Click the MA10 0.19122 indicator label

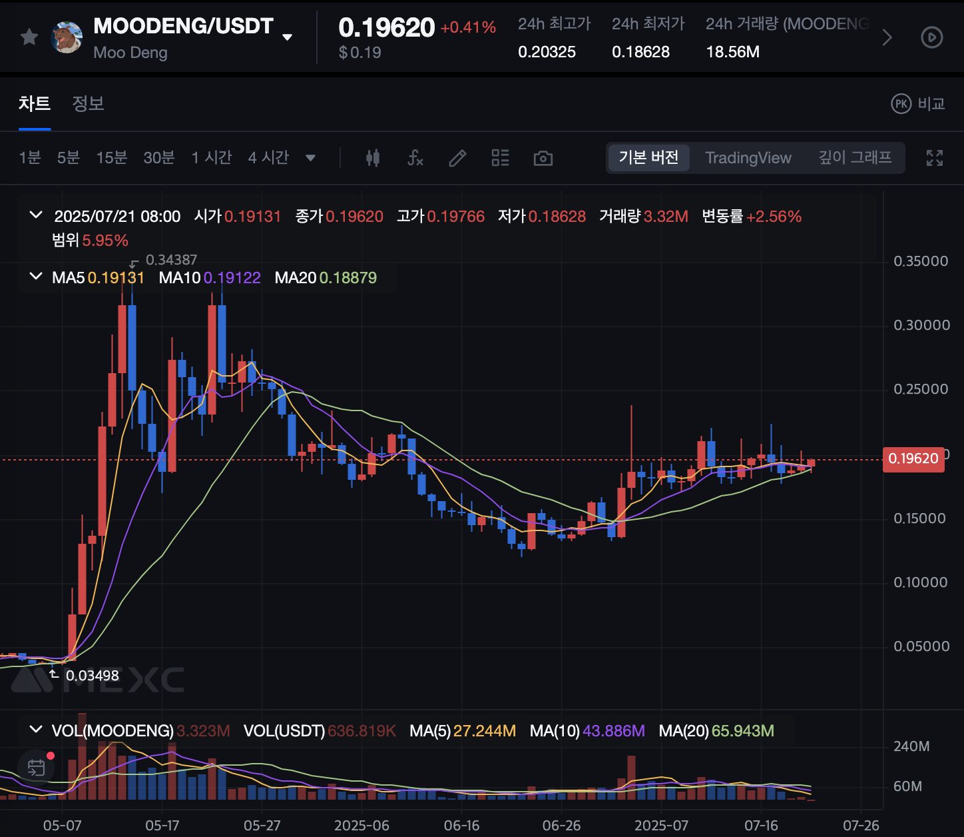coord(209,277)
